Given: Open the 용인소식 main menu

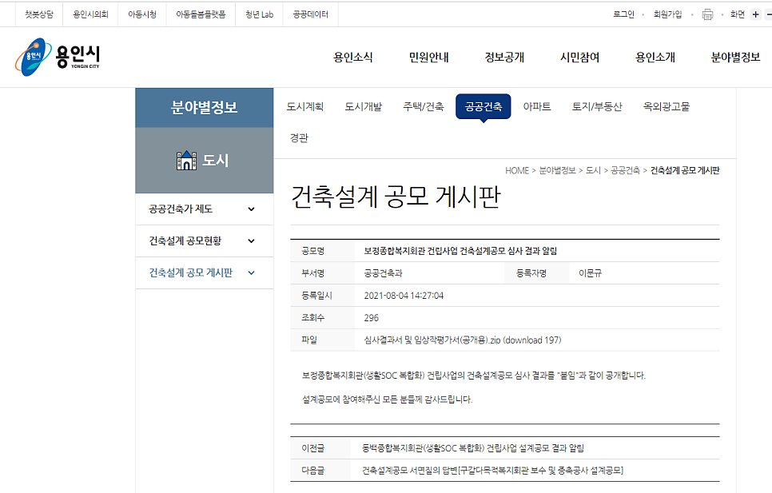Looking at the screenshot, I should pos(353,57).
